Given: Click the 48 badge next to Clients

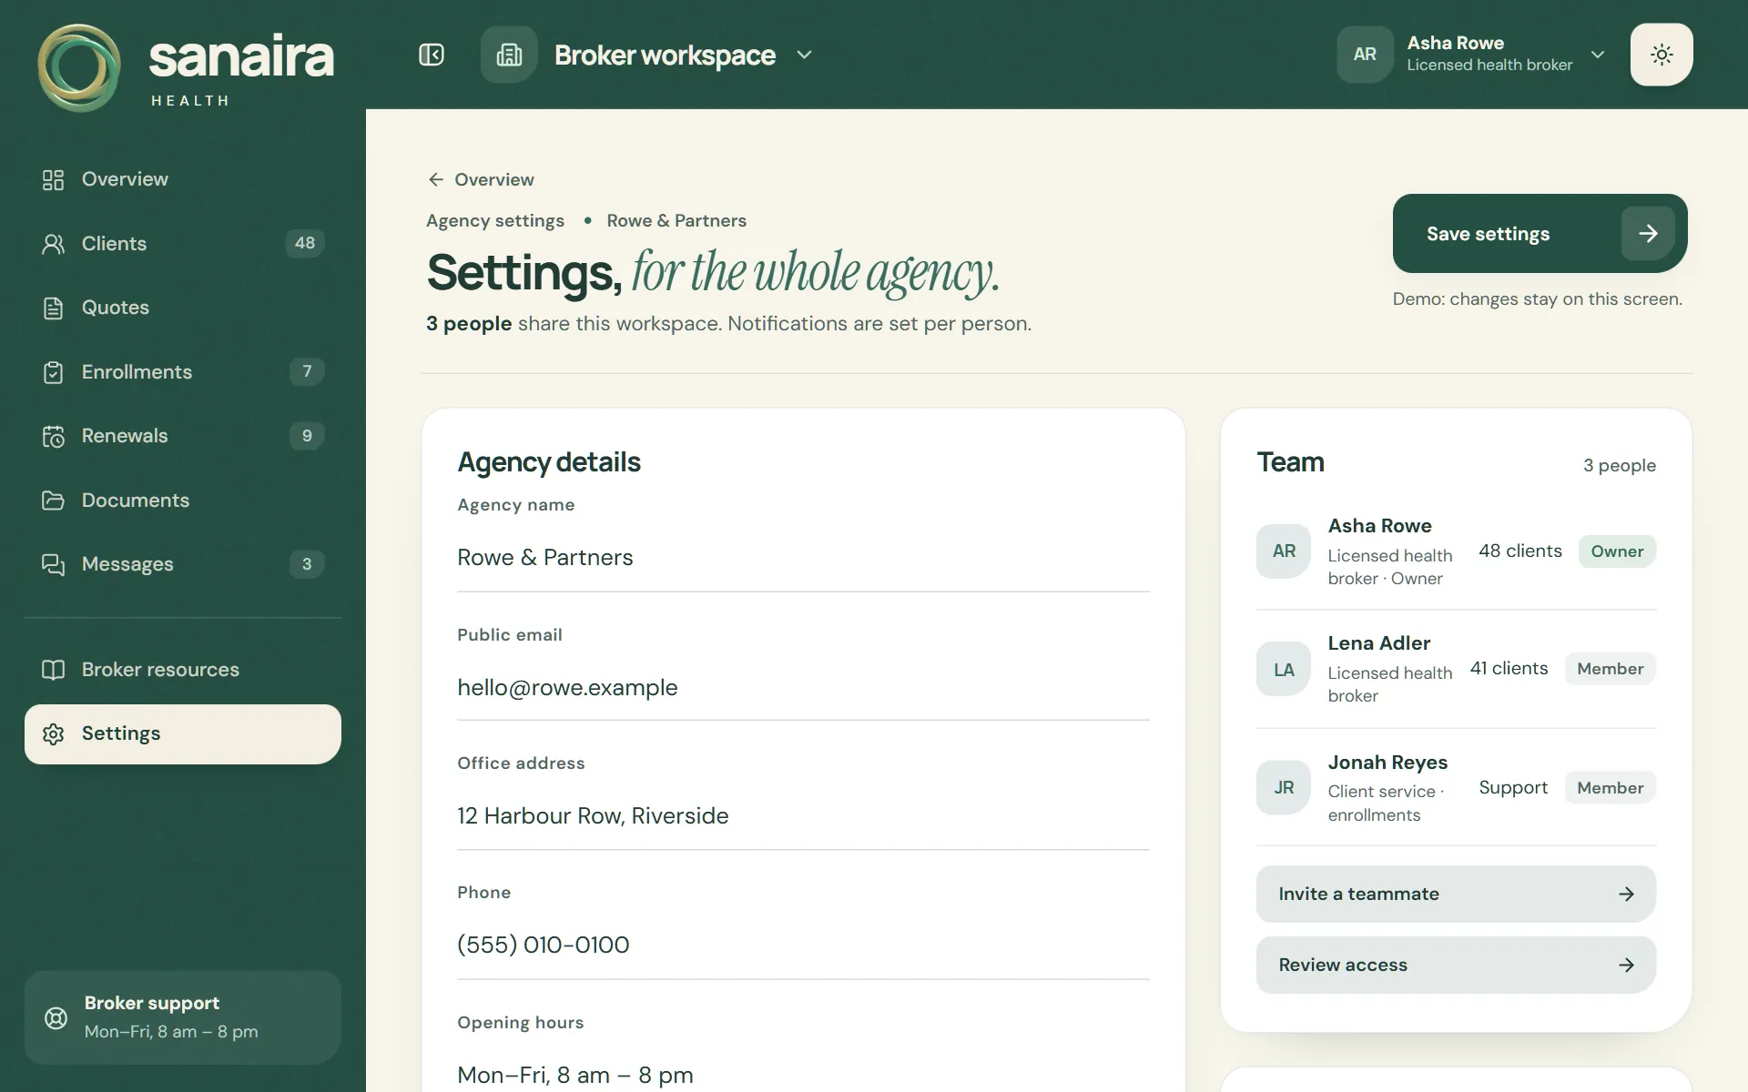Looking at the screenshot, I should [305, 243].
